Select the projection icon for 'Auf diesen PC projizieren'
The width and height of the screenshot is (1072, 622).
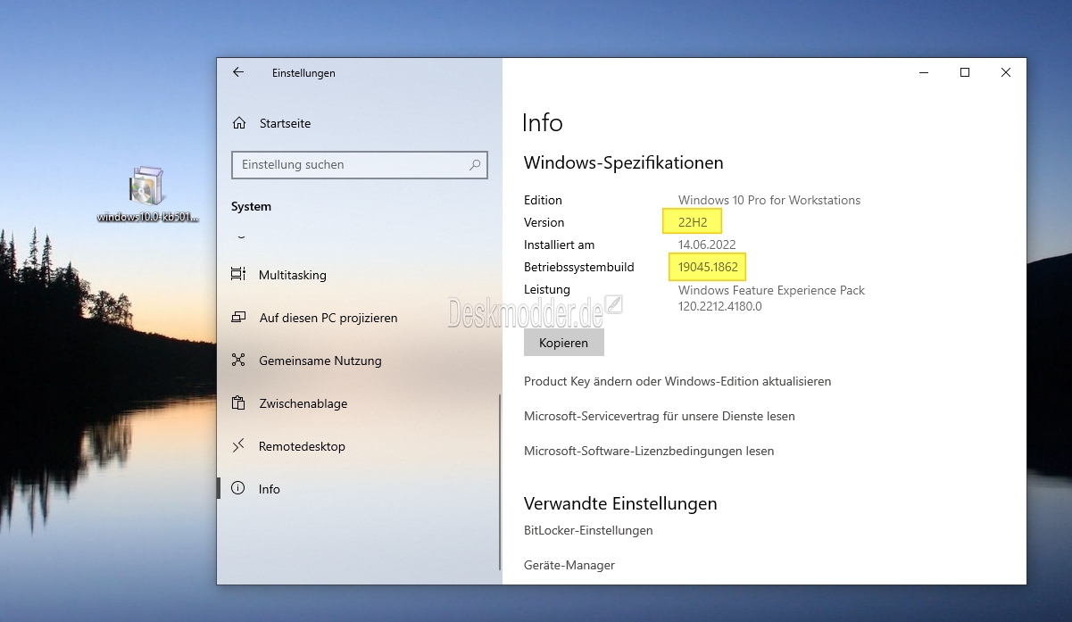click(238, 318)
